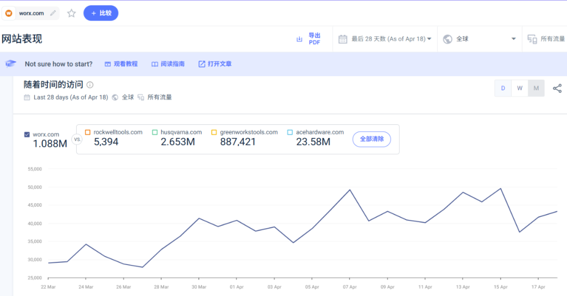Open the 所有流量 traffic type selector
This screenshot has width=567, height=296.
point(552,39)
